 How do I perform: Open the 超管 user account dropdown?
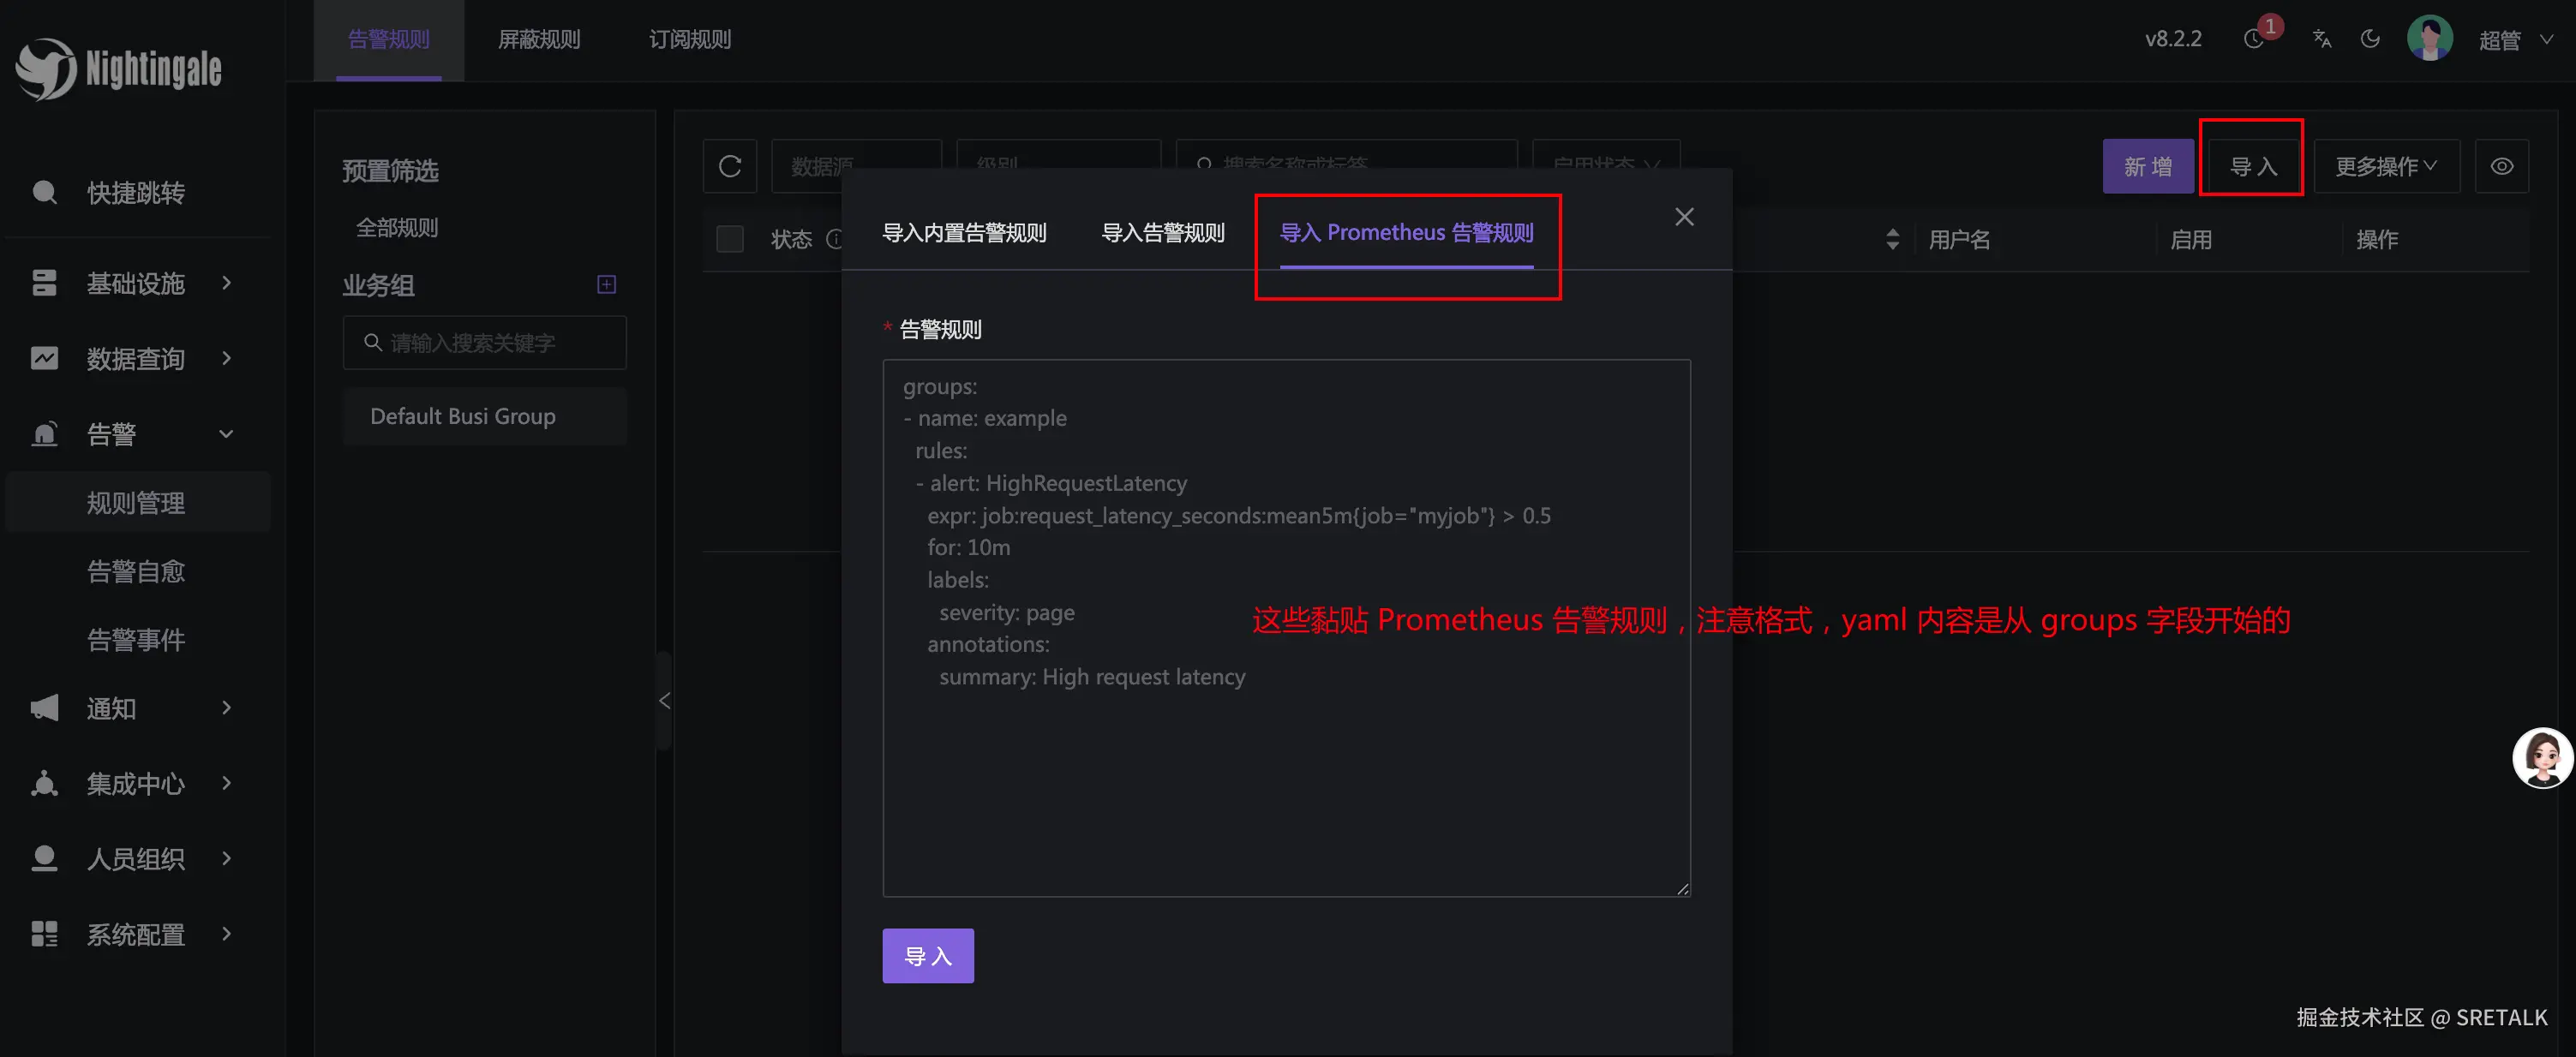(x=2513, y=40)
